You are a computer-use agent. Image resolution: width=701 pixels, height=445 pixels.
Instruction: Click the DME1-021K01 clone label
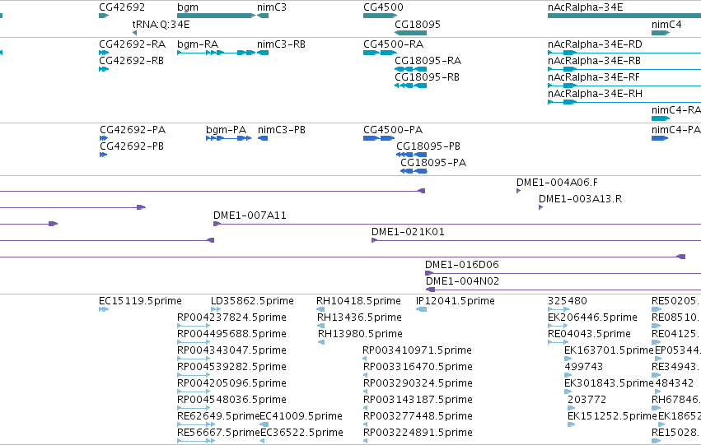408,232
